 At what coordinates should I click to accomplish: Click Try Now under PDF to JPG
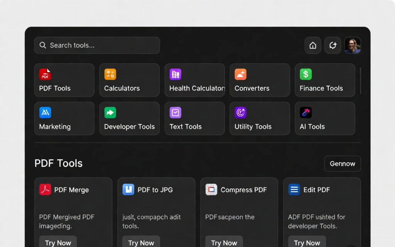click(141, 242)
